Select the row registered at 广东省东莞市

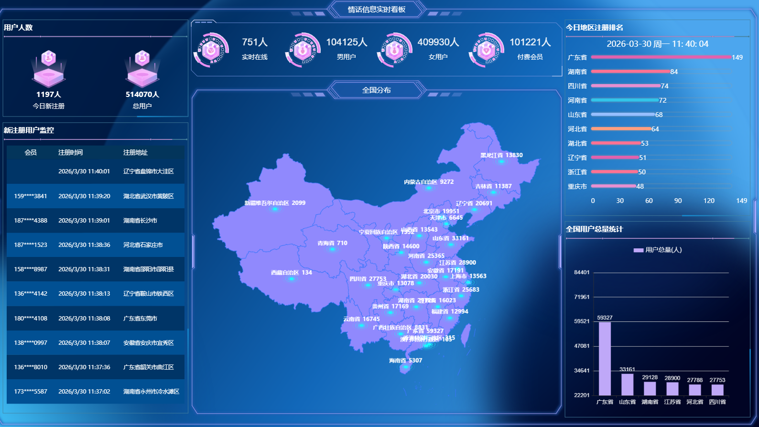tap(96, 319)
